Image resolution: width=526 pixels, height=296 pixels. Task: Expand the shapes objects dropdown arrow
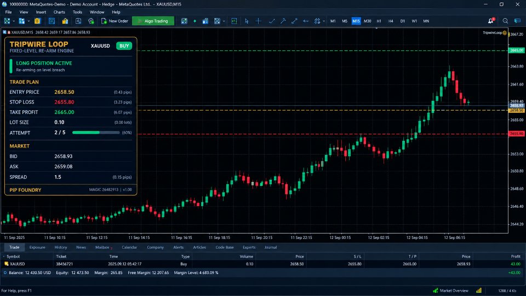pyautogui.click(x=323, y=21)
